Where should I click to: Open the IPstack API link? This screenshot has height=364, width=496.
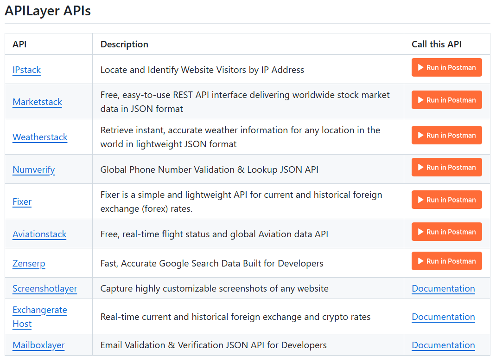(x=26, y=70)
